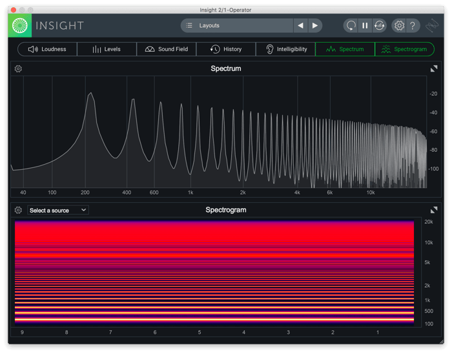Click the window title Insight 2/1-Operator
The height and width of the screenshot is (354, 452).
coord(225,10)
